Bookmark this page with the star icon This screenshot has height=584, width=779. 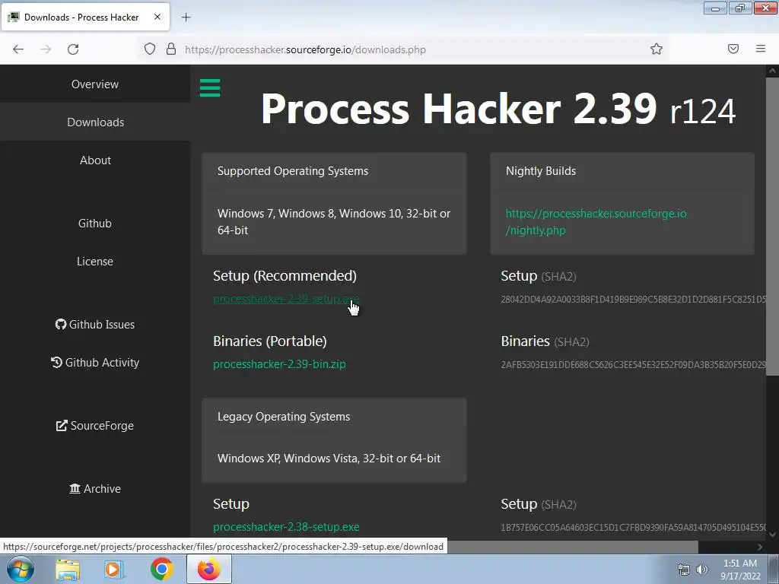tap(657, 49)
